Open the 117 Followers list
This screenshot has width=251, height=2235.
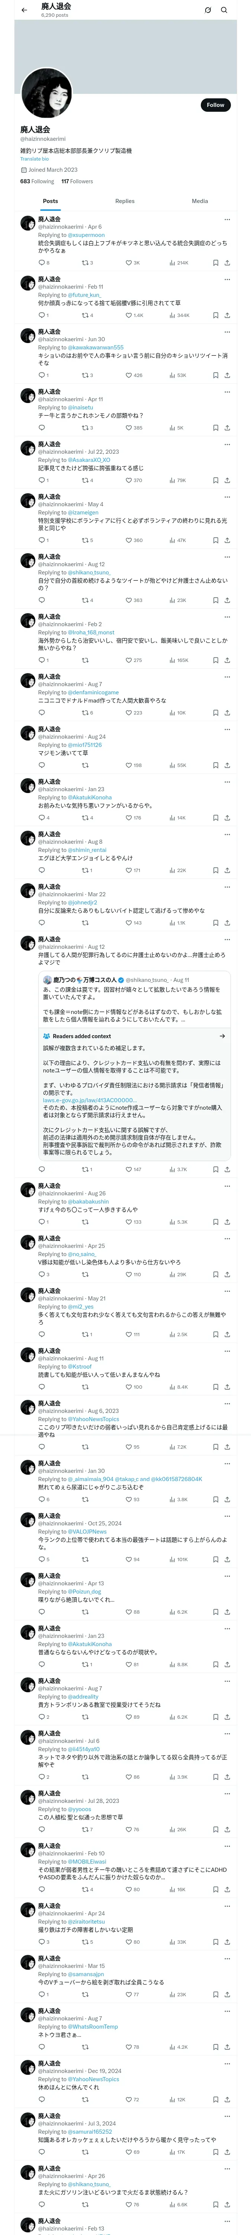pos(77,181)
